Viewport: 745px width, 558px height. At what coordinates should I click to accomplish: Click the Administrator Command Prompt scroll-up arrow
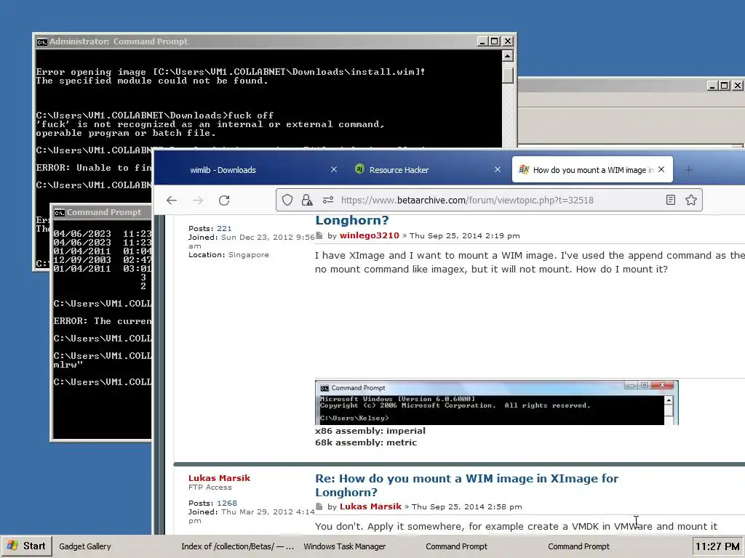[x=507, y=56]
